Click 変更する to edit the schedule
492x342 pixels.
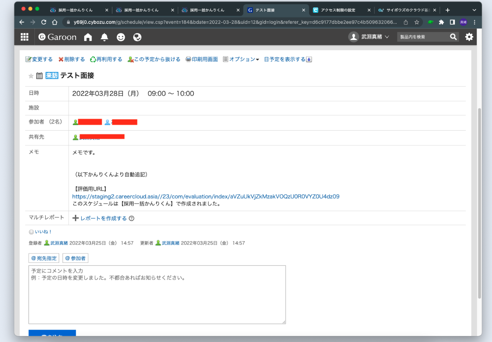pos(42,60)
